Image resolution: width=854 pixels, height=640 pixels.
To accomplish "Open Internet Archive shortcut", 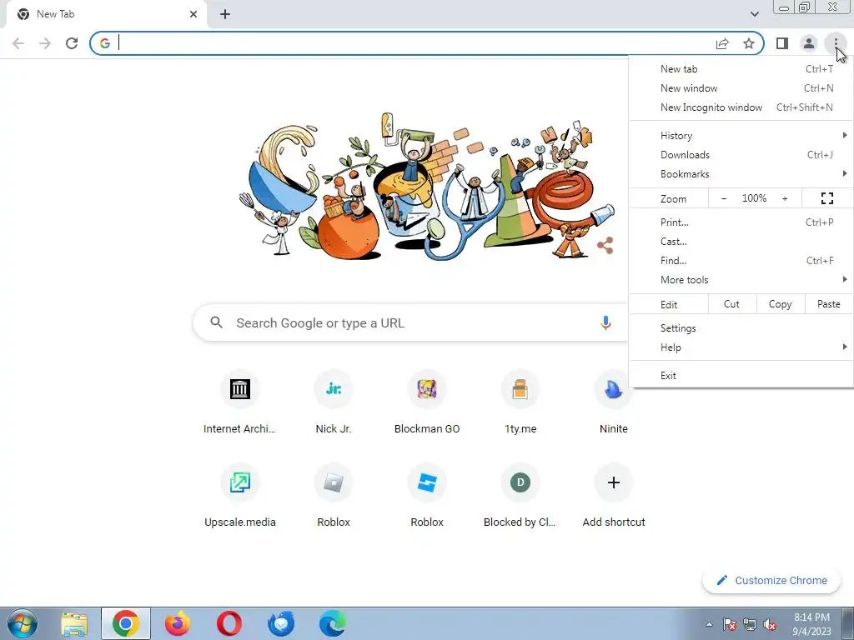I will tap(239, 403).
